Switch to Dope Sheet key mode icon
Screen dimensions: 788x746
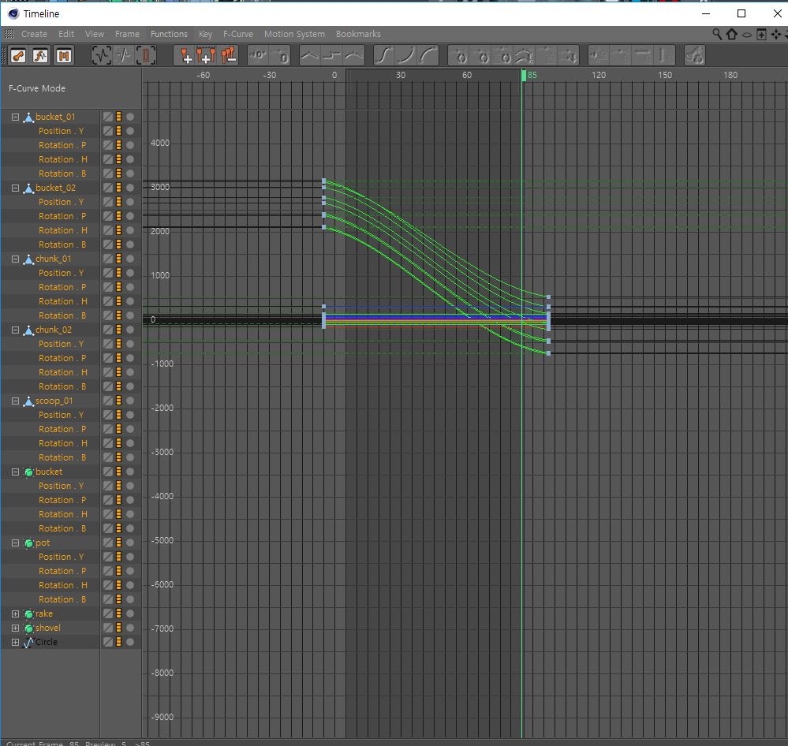pos(18,56)
